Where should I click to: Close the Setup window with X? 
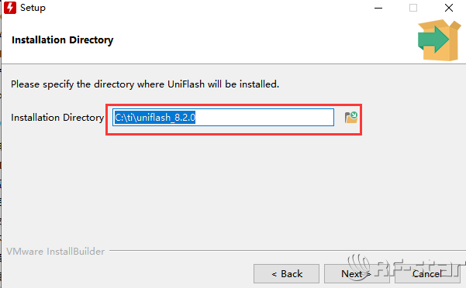pos(449,8)
